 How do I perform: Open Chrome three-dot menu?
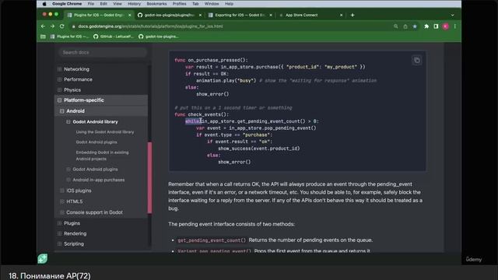455,26
